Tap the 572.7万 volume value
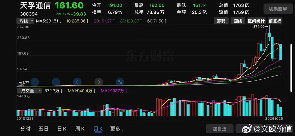The image size is (295, 136). [x=54, y=91]
